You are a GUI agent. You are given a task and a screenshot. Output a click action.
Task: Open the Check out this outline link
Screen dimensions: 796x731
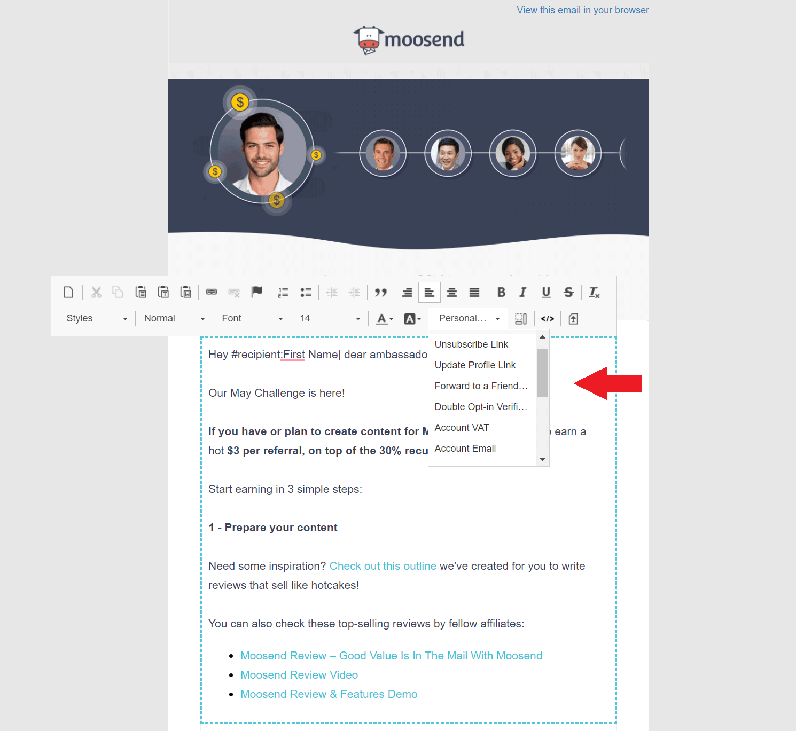383,566
